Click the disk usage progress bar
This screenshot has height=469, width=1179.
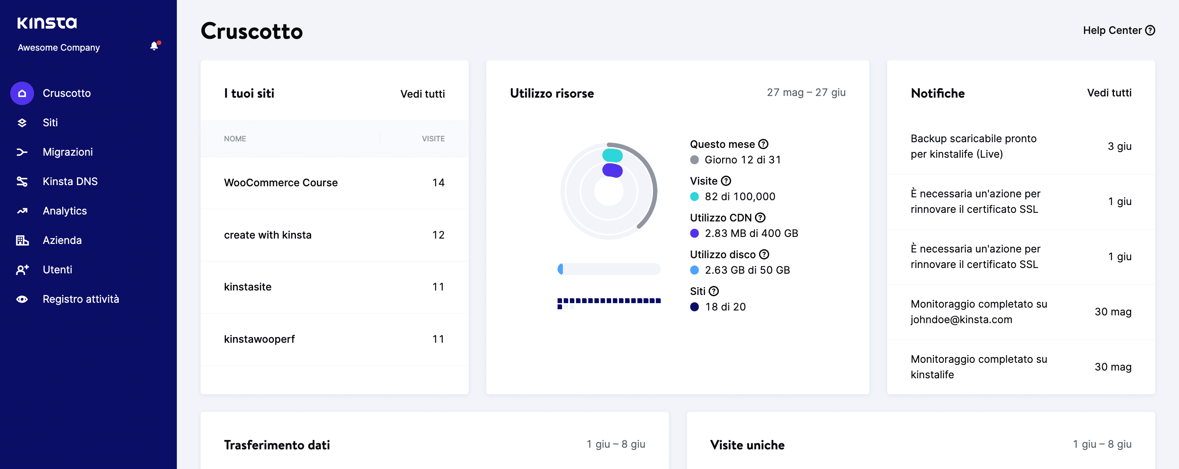point(608,270)
